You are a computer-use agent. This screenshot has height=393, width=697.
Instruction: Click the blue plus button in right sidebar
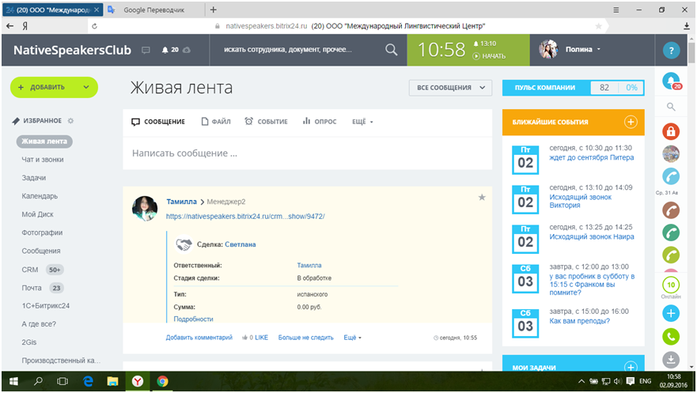(x=671, y=313)
